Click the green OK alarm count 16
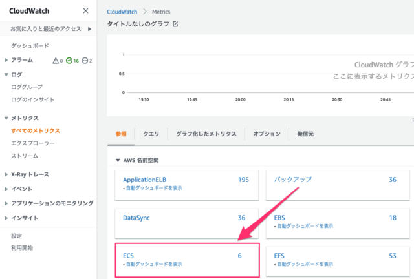Viewport: 414px width, 279px height. [72, 61]
